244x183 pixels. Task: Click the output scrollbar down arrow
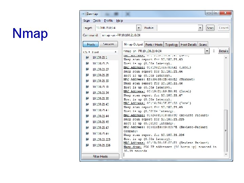226,155
